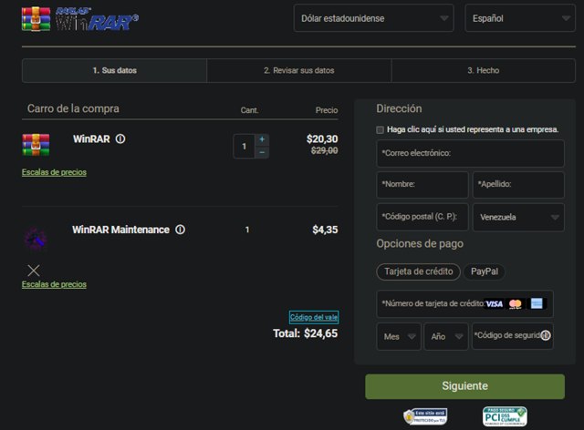Choose Tarjeta de crédito payment option

(419, 271)
